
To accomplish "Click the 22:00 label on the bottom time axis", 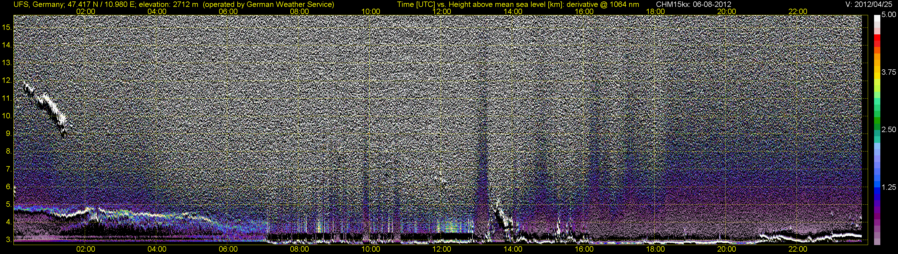I will [798, 249].
